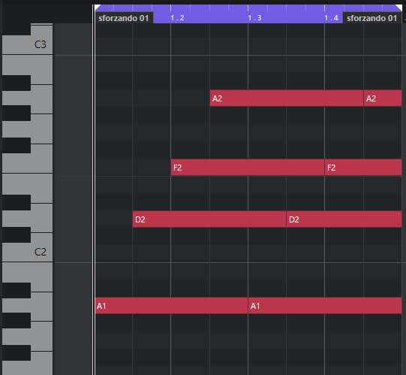Image resolution: width=406 pixels, height=375 pixels.
Task: Select the first D2 note block
Action: [x=209, y=219]
